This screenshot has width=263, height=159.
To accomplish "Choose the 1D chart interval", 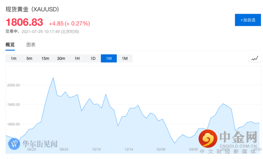I will point(93,58).
